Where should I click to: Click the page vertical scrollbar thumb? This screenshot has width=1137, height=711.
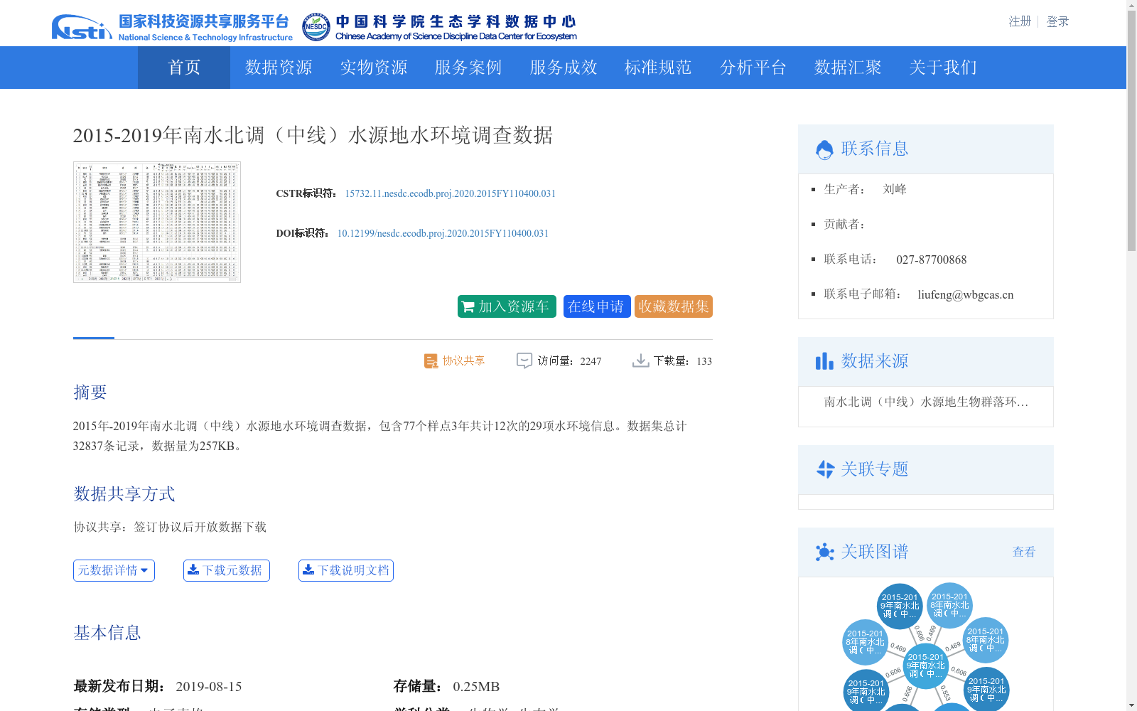point(1131,129)
